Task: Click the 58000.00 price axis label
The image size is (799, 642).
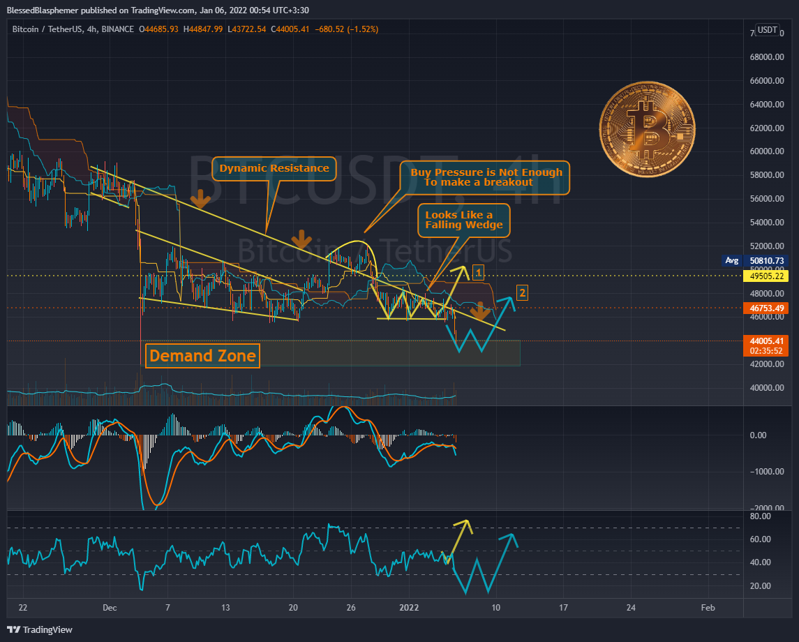Action: (x=766, y=174)
